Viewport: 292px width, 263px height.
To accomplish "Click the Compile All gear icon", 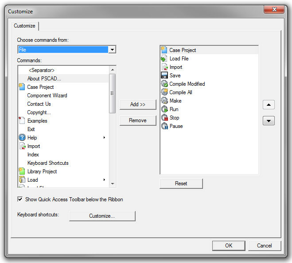I will point(164,92).
